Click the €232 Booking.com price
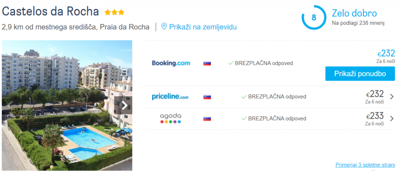 pyautogui.click(x=386, y=54)
